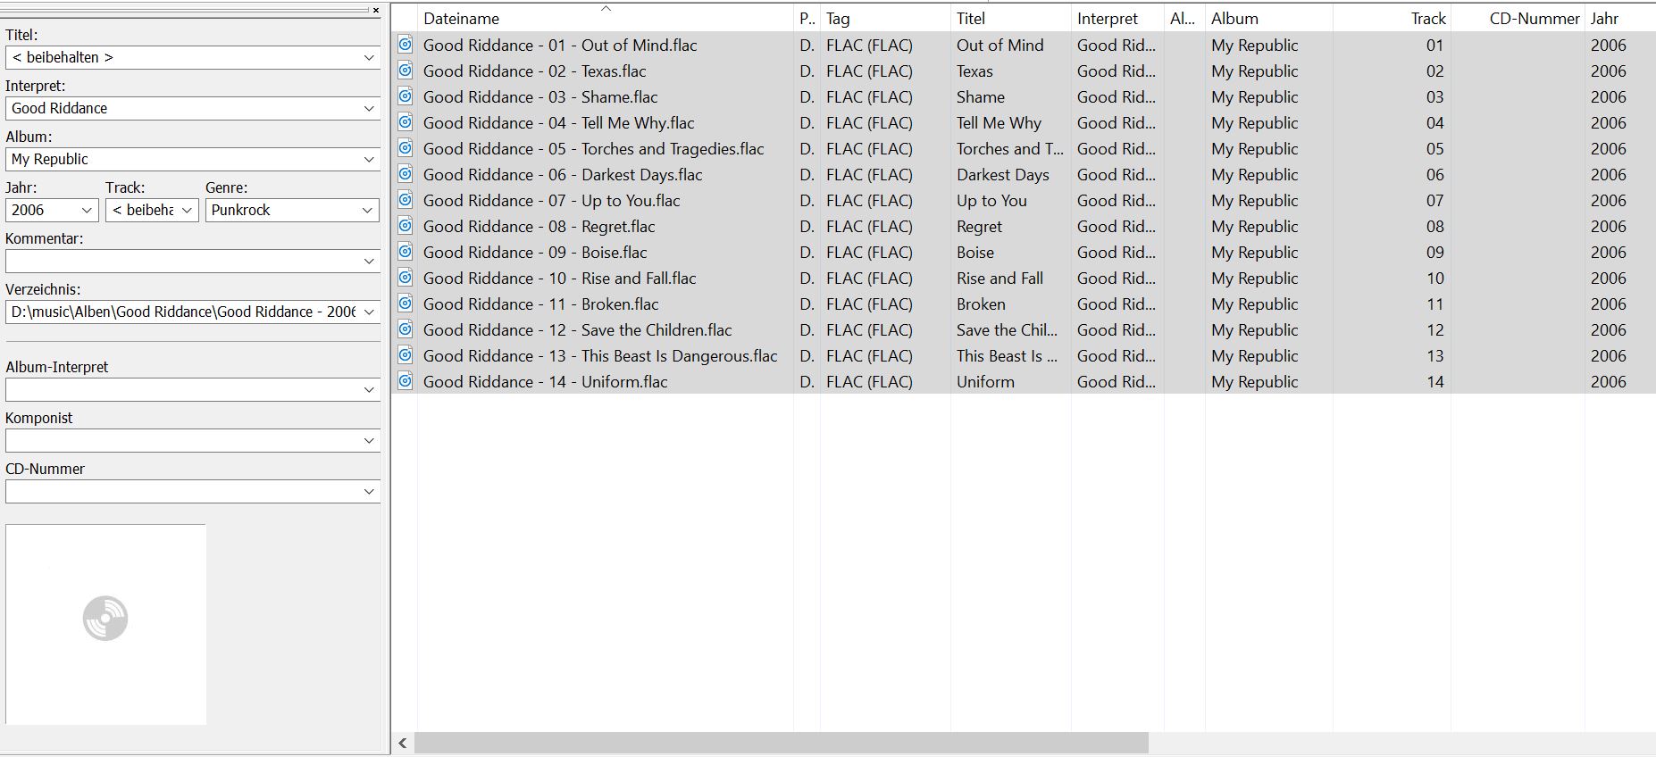The width and height of the screenshot is (1656, 757).
Task: Open the Track dropdown arrow
Action: click(187, 210)
